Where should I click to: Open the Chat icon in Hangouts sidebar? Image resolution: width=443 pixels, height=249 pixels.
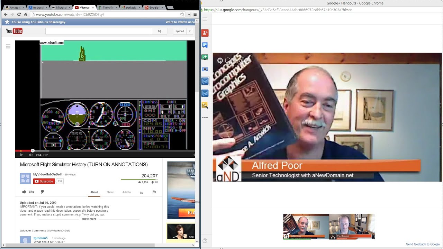coord(205,45)
